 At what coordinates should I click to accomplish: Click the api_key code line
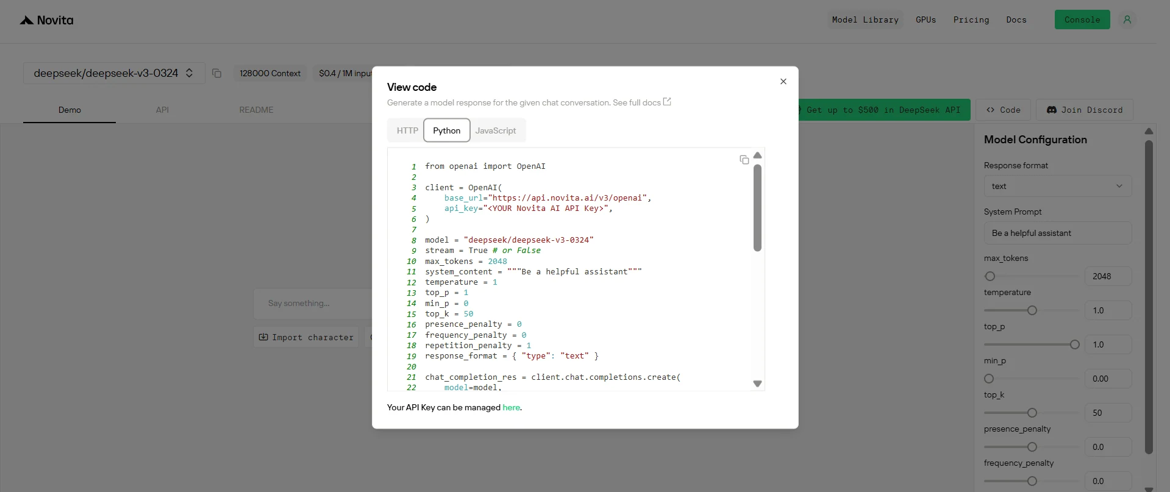[528, 209]
